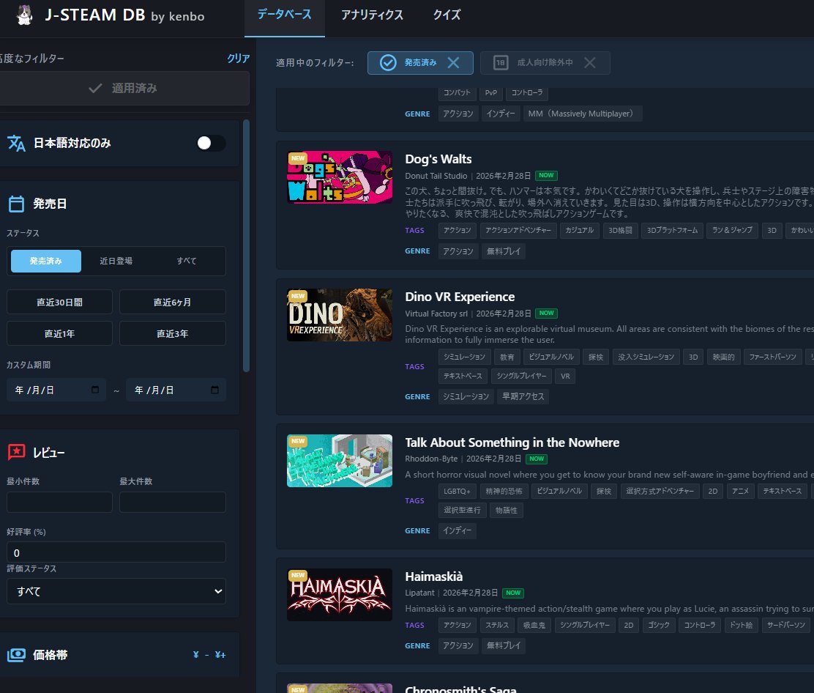
Task: Click the PvP tag in the top card
Action: click(491, 92)
